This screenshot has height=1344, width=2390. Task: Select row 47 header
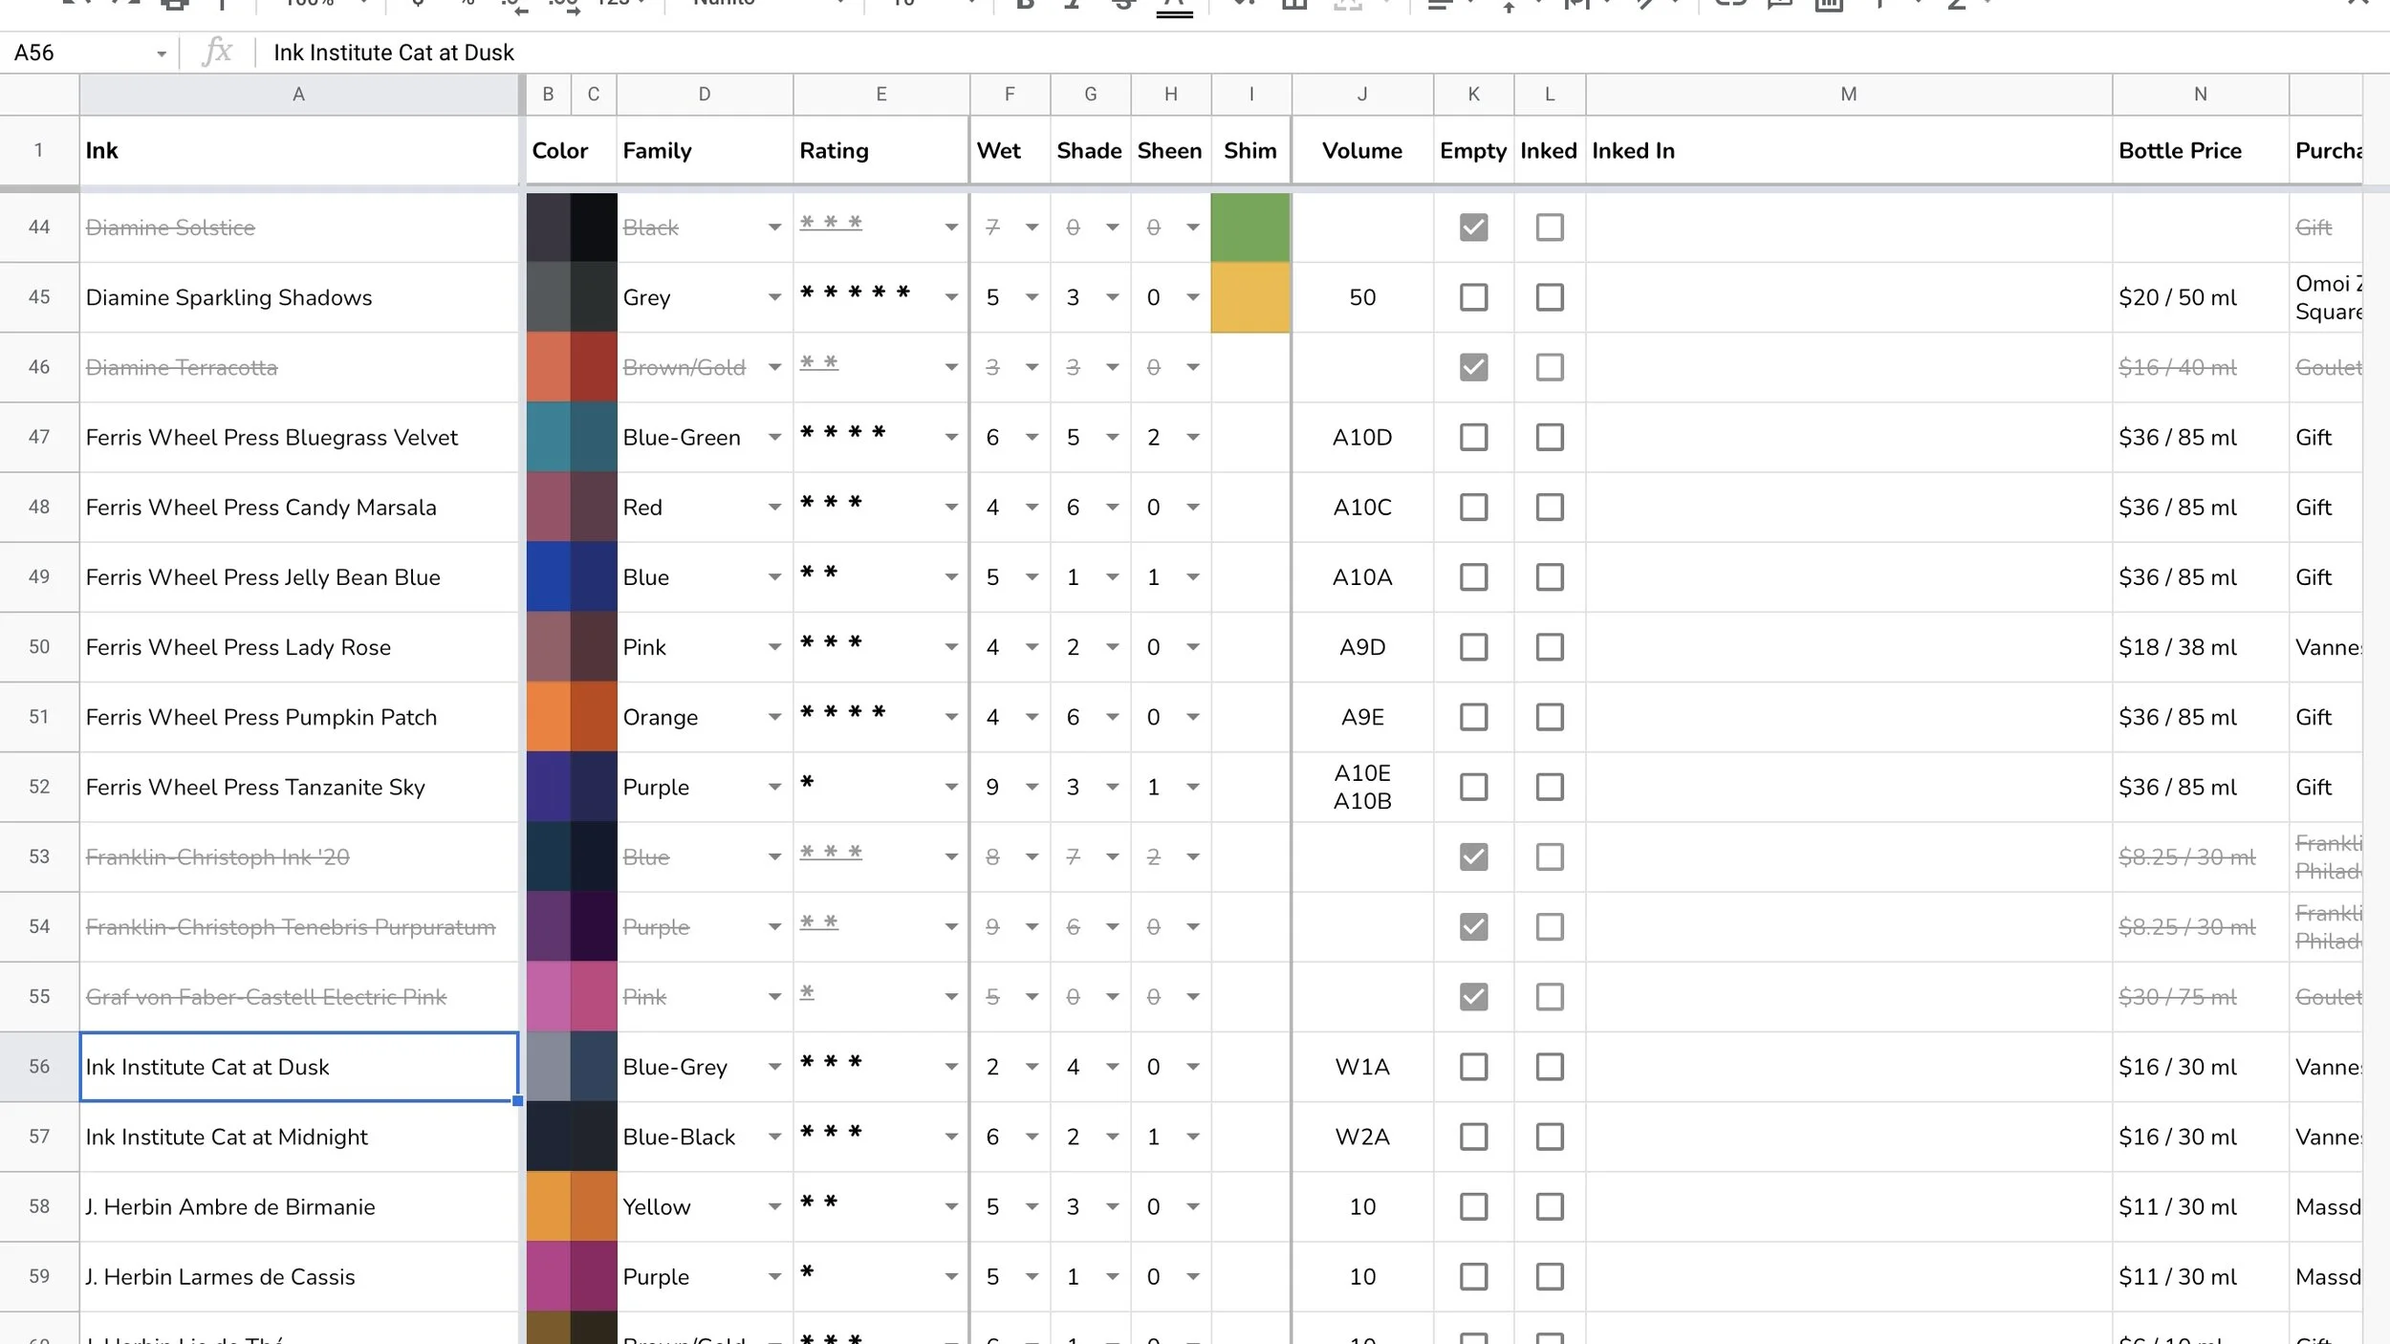click(x=39, y=437)
